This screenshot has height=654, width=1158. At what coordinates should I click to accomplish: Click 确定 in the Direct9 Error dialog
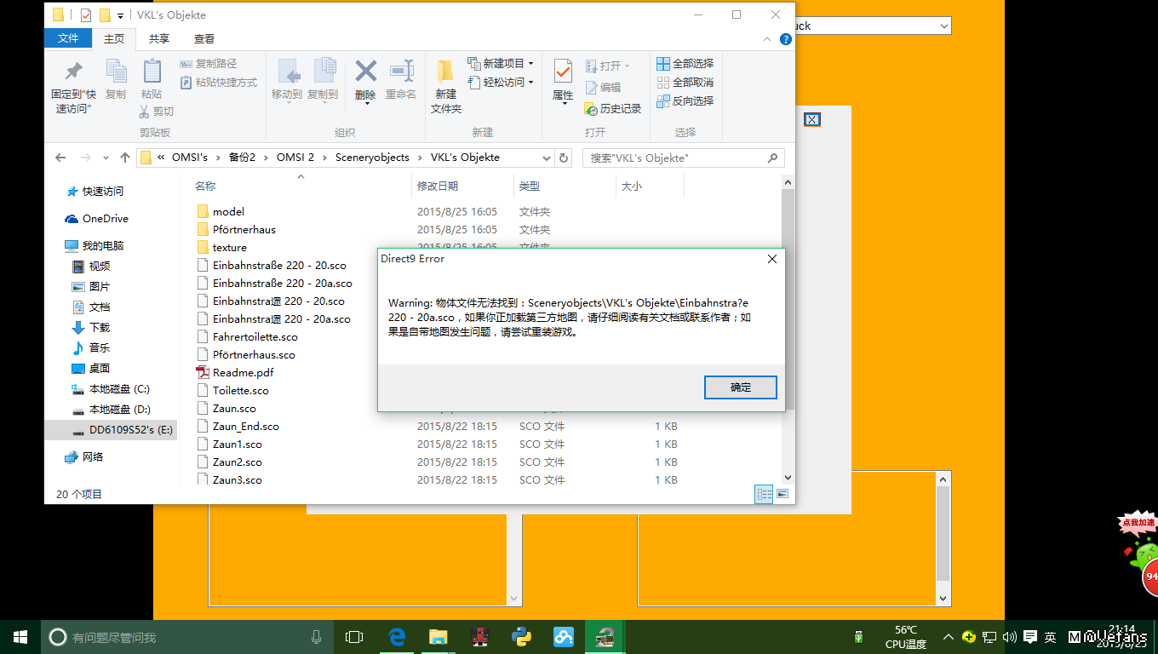741,387
